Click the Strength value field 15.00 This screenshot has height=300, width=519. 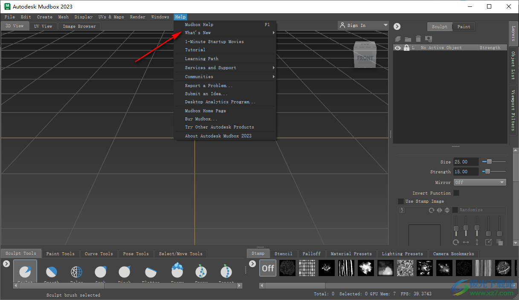pos(466,172)
